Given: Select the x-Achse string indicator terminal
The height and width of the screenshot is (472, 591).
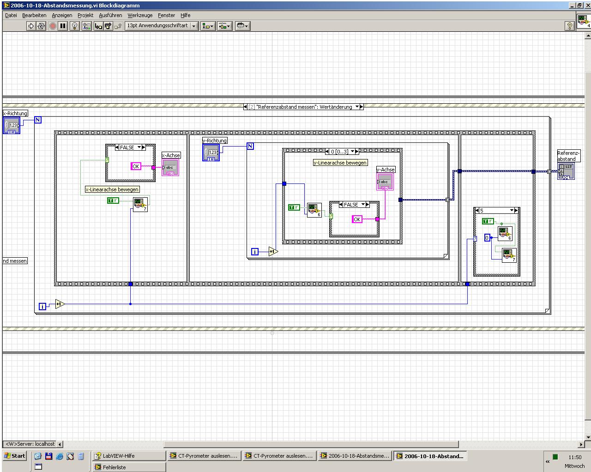Looking at the screenshot, I should pos(170,167).
